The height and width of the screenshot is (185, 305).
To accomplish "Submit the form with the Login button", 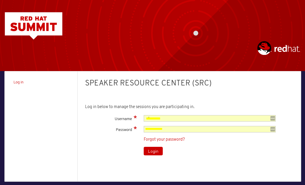I will coord(153,151).
